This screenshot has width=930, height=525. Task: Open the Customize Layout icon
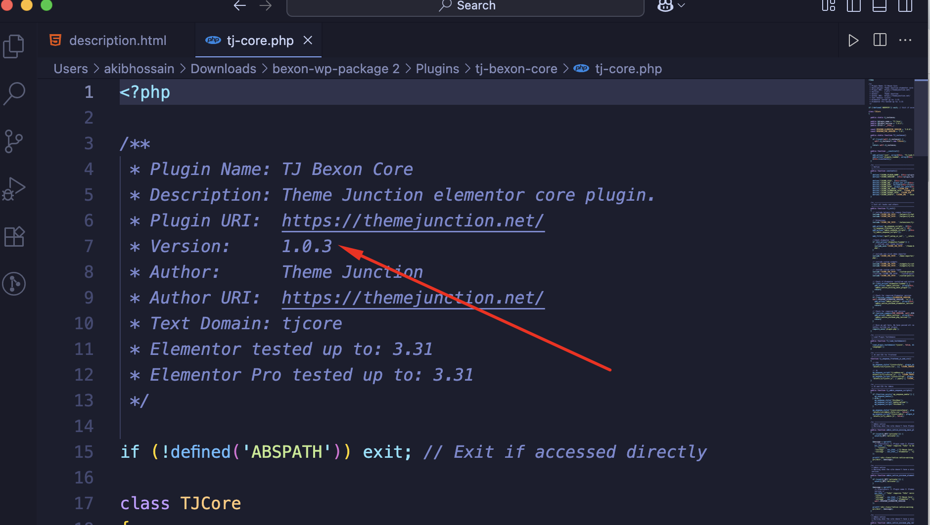click(829, 5)
